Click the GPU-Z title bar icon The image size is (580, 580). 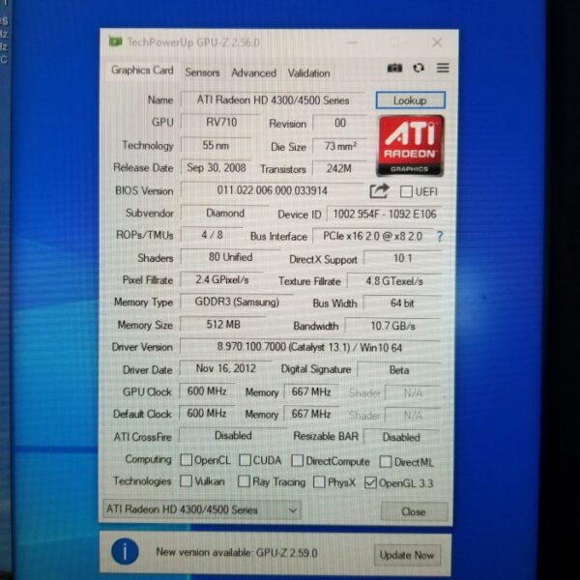pos(116,43)
